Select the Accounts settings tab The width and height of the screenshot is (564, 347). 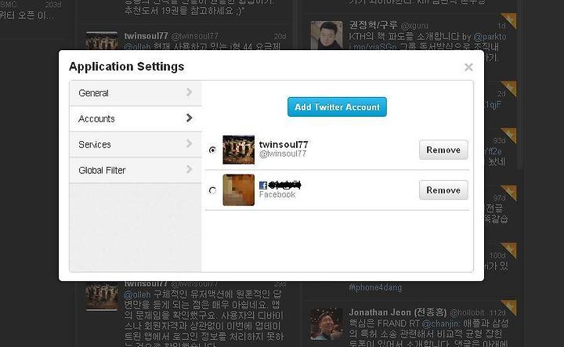pos(136,118)
